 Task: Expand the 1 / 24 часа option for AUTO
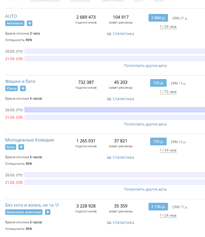tap(168, 27)
